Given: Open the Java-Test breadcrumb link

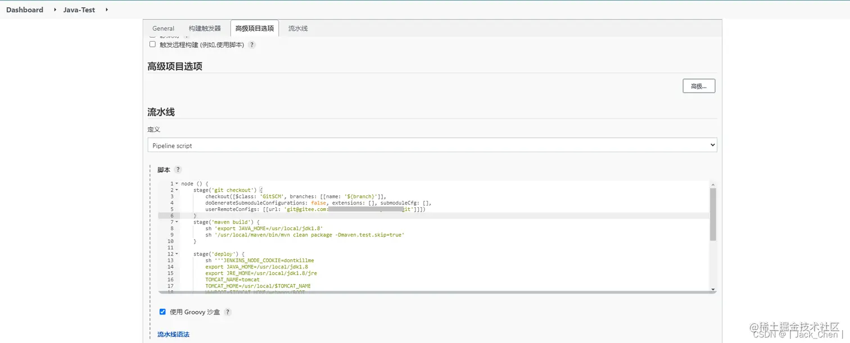Looking at the screenshot, I should [79, 10].
